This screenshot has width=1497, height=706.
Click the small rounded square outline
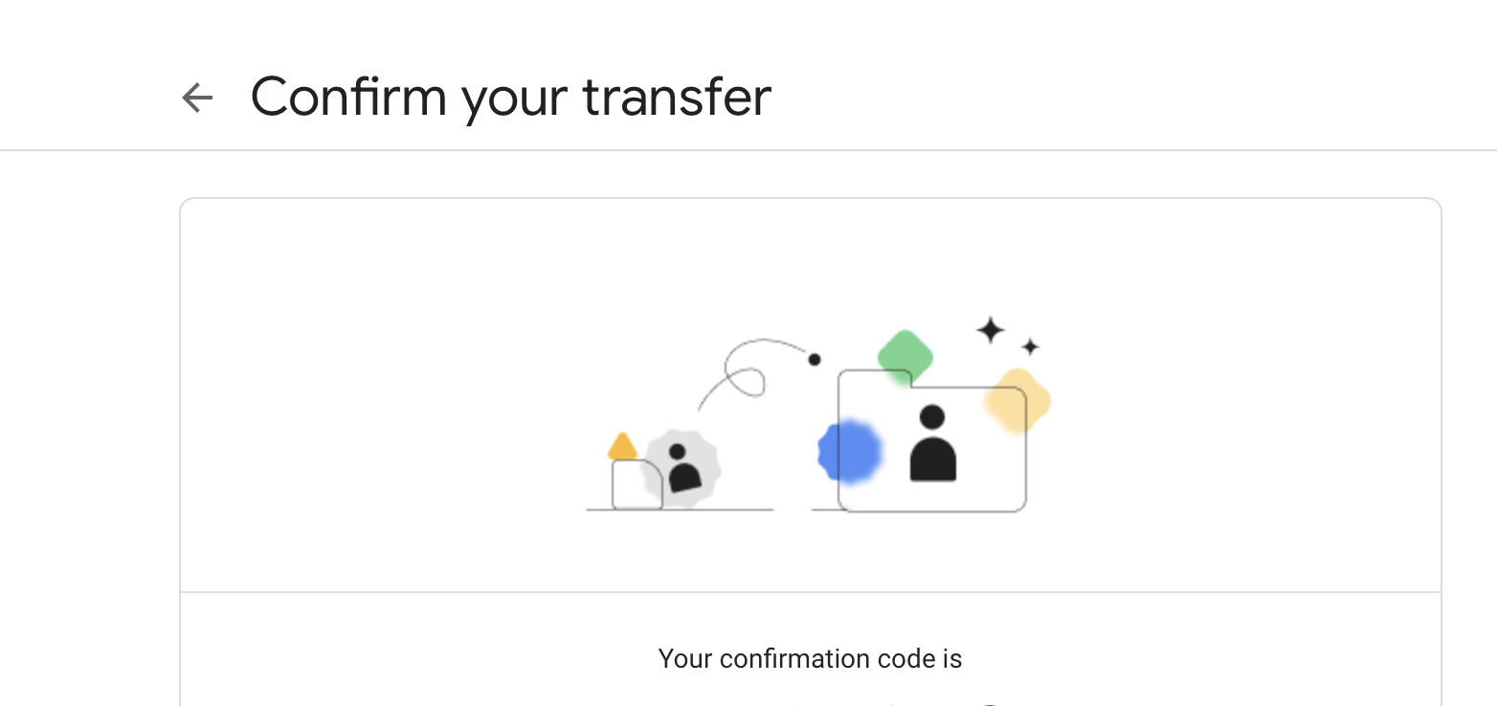(x=637, y=484)
